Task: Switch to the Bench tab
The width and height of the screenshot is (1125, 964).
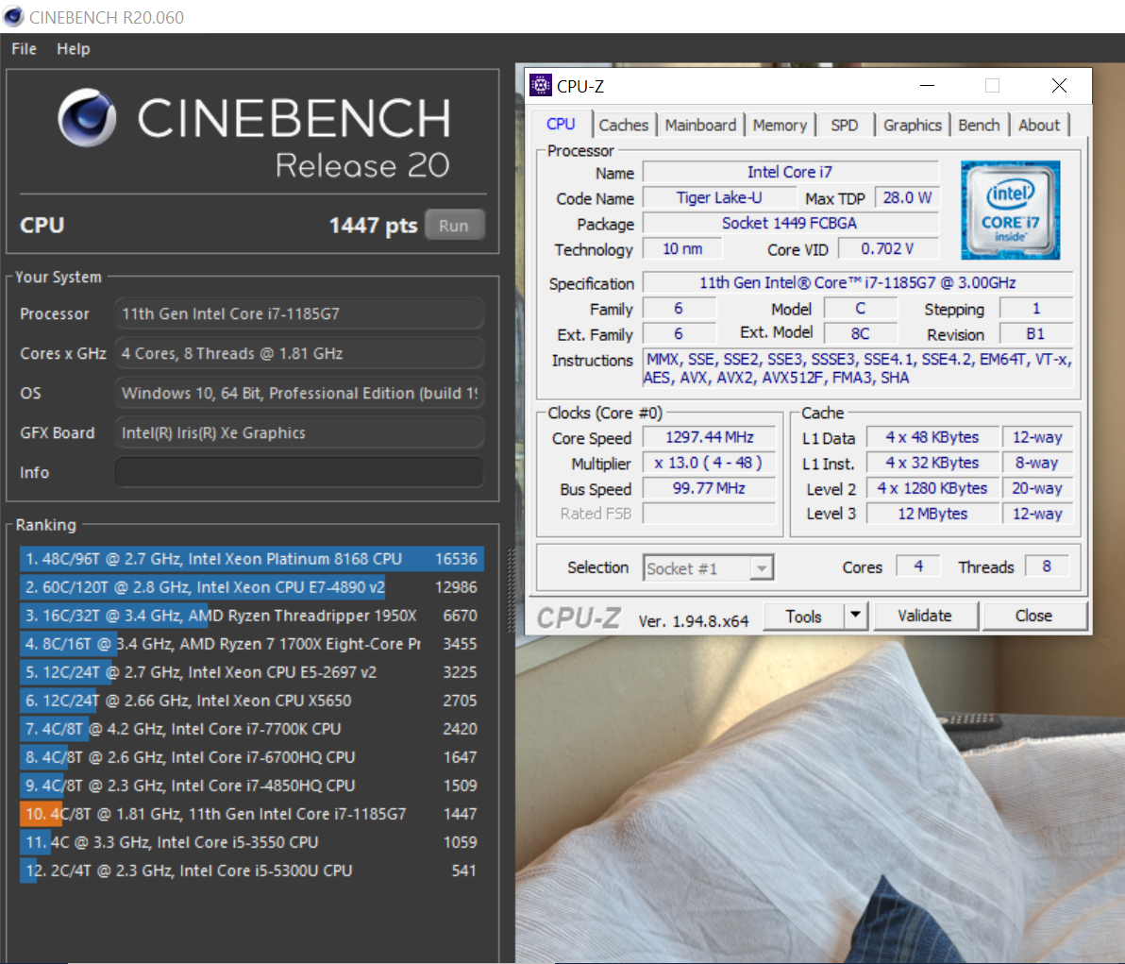Action: click(979, 125)
